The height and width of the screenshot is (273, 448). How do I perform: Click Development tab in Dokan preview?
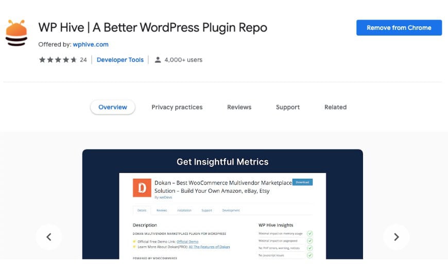point(231,210)
